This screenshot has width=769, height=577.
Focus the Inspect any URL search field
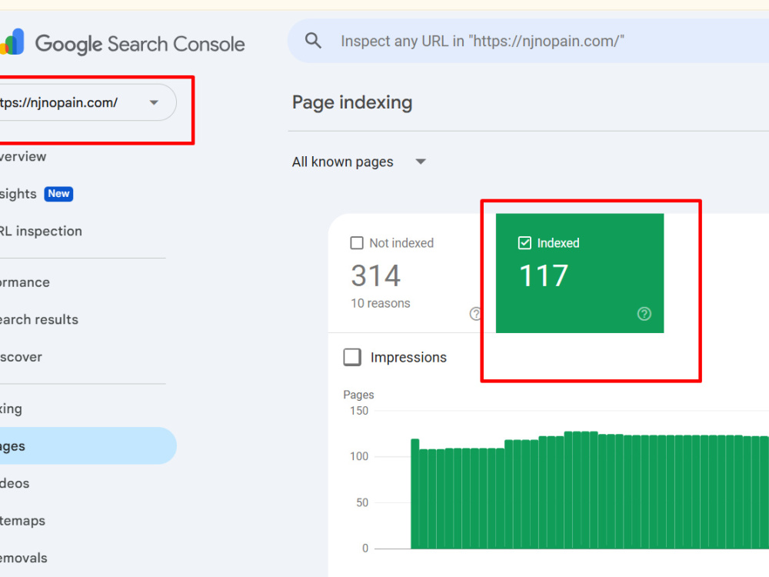pos(528,41)
